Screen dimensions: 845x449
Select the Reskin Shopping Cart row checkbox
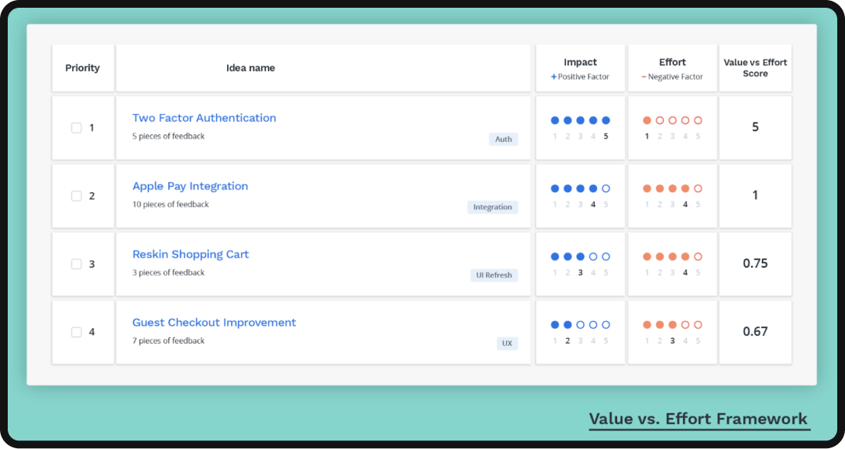77,264
